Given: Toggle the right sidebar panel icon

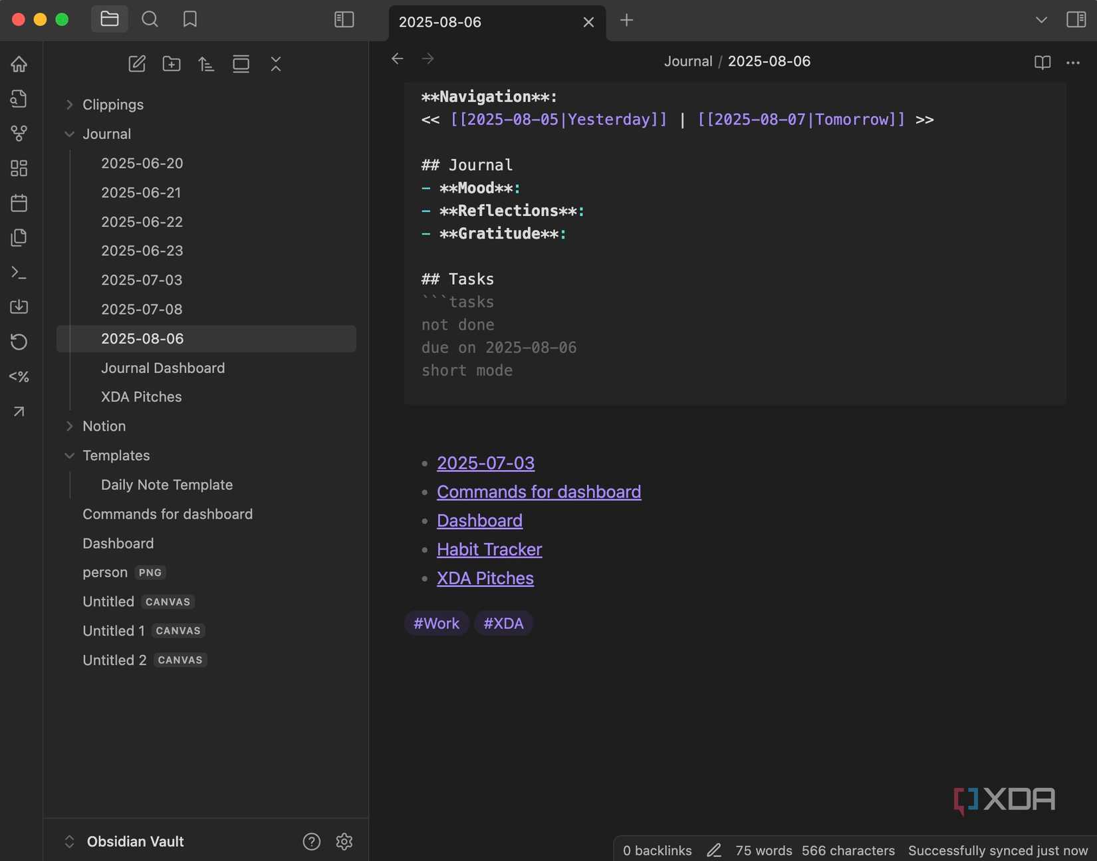Looking at the screenshot, I should coord(1076,20).
